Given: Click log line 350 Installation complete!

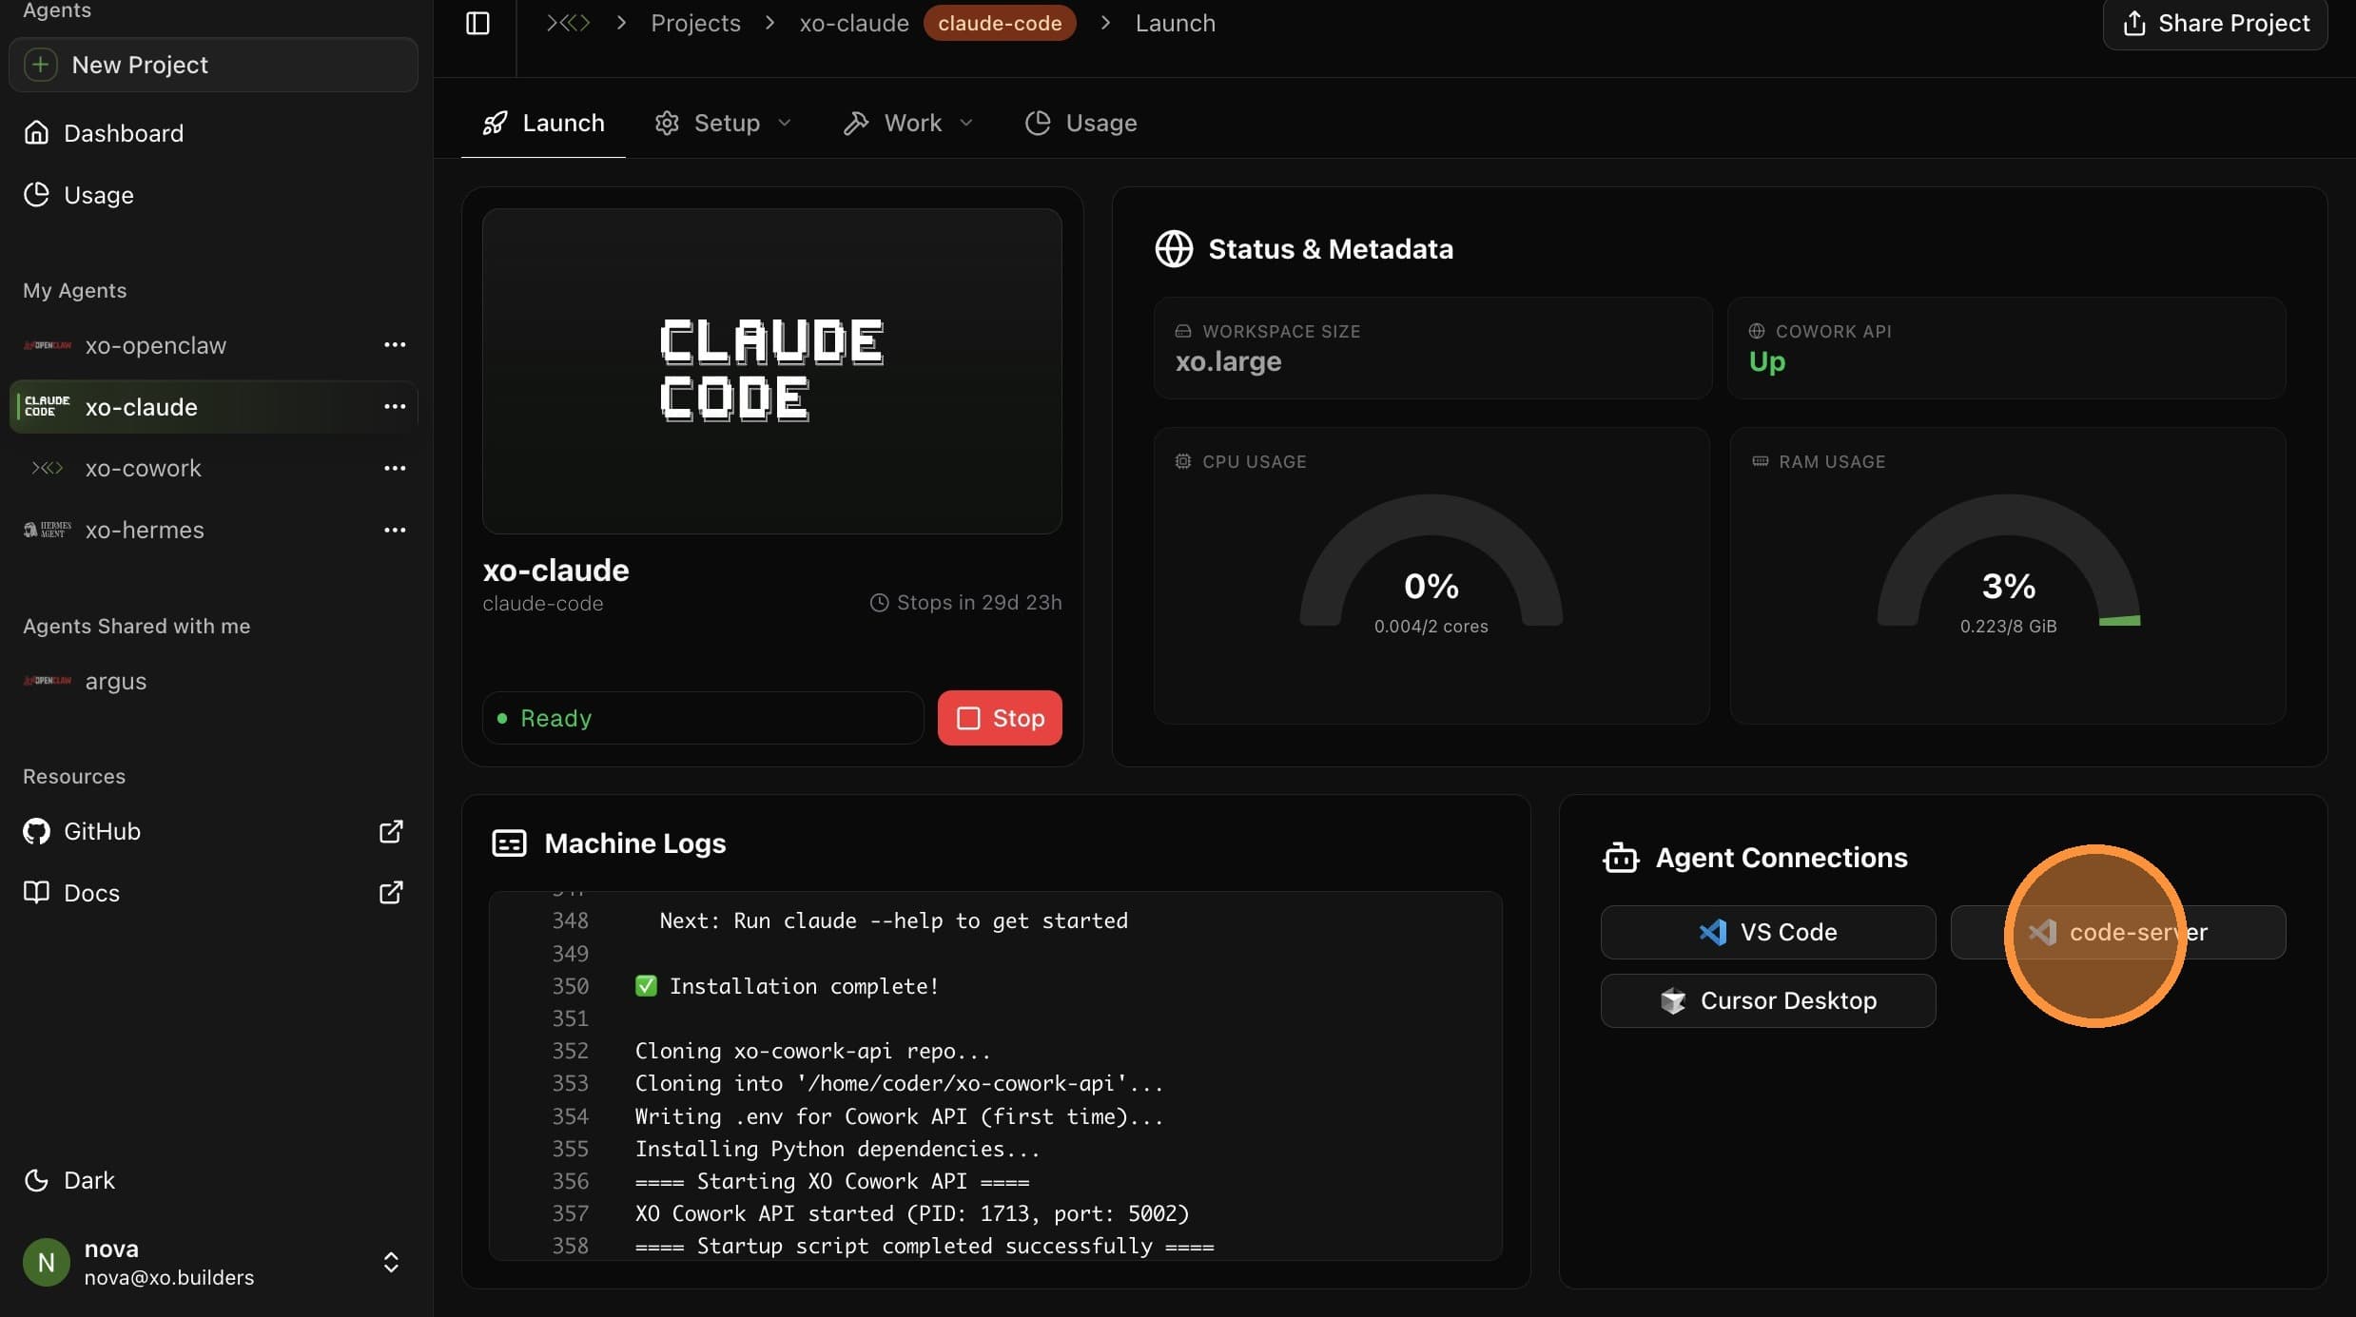Looking at the screenshot, I should [787, 986].
